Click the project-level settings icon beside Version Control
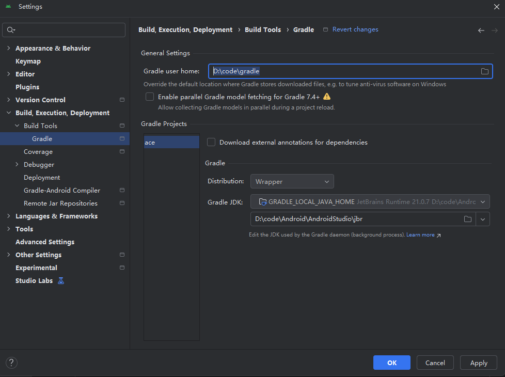The width and height of the screenshot is (505, 377). click(122, 100)
